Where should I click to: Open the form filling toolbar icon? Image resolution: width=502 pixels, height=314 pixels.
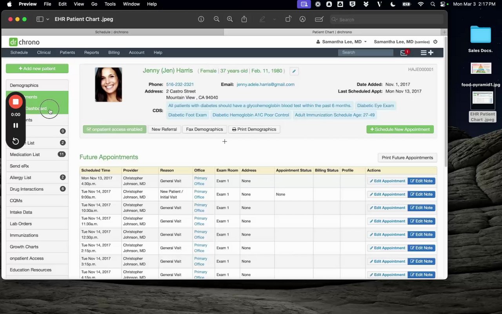point(319,19)
